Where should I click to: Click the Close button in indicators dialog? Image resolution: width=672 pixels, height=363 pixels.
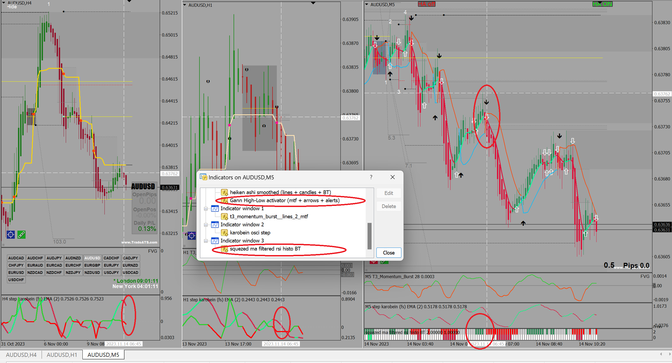pos(388,253)
